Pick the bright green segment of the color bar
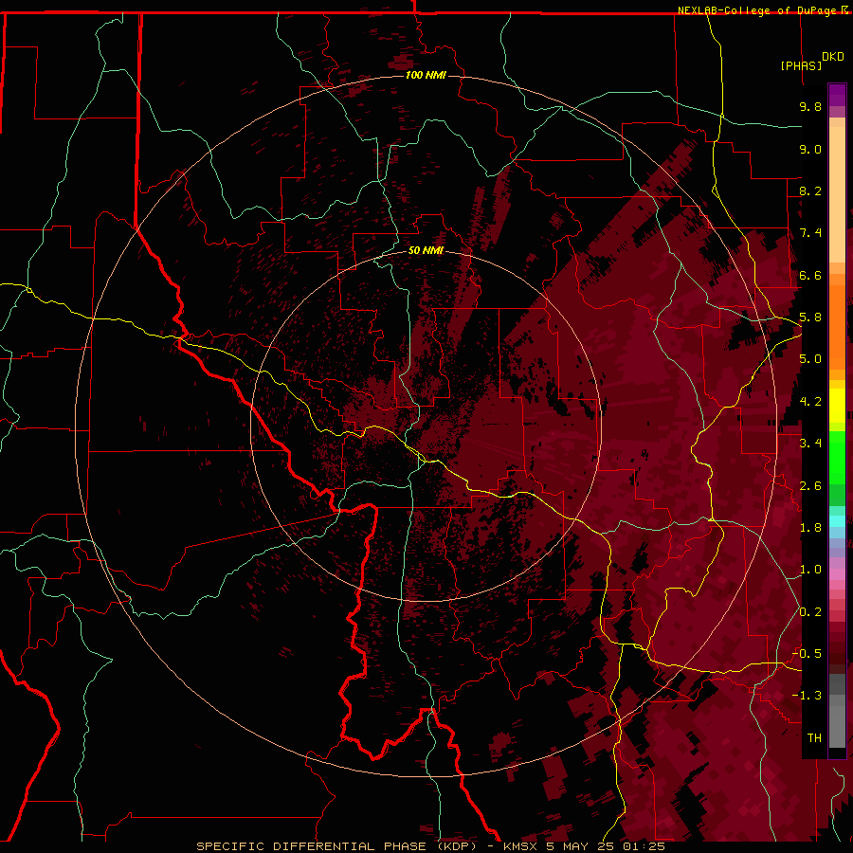This screenshot has width=853, height=853. tap(837, 458)
